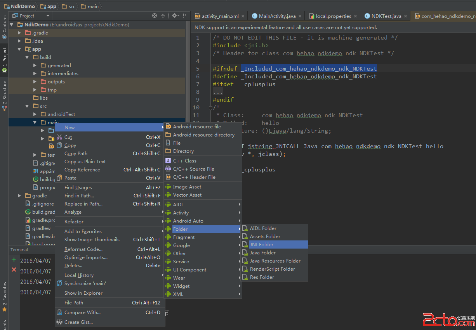Viewport: 476px width, 330px height.
Task: Choose C/C++ Source File menu entry
Action: coord(193,169)
